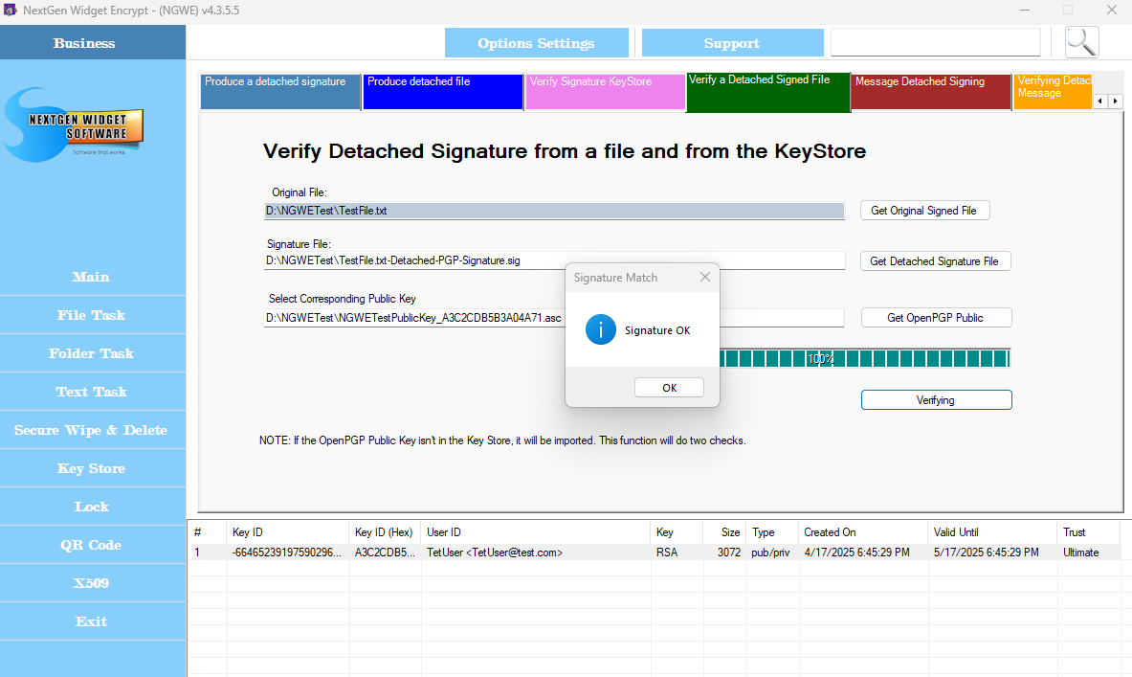Click the Signature File path field

point(554,260)
